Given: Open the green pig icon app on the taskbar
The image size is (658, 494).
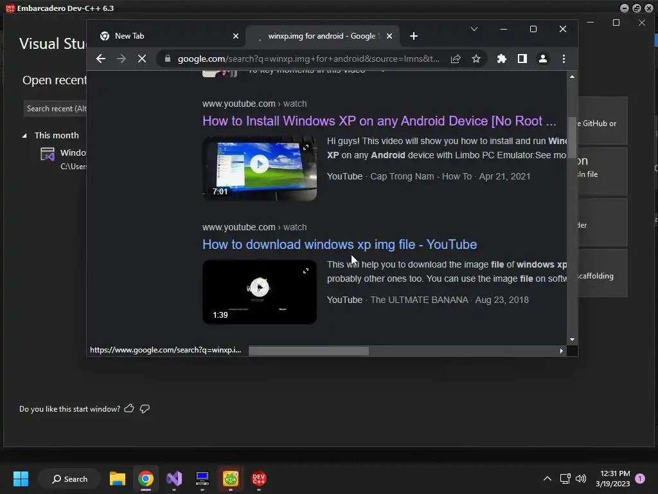Looking at the screenshot, I should click(x=231, y=479).
